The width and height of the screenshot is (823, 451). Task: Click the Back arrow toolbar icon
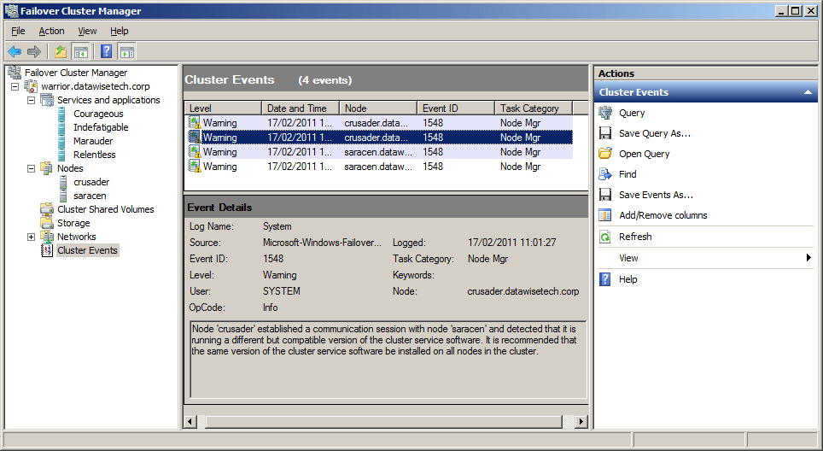pos(15,51)
